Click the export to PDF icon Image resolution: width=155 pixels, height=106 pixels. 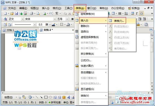coord(25,13)
